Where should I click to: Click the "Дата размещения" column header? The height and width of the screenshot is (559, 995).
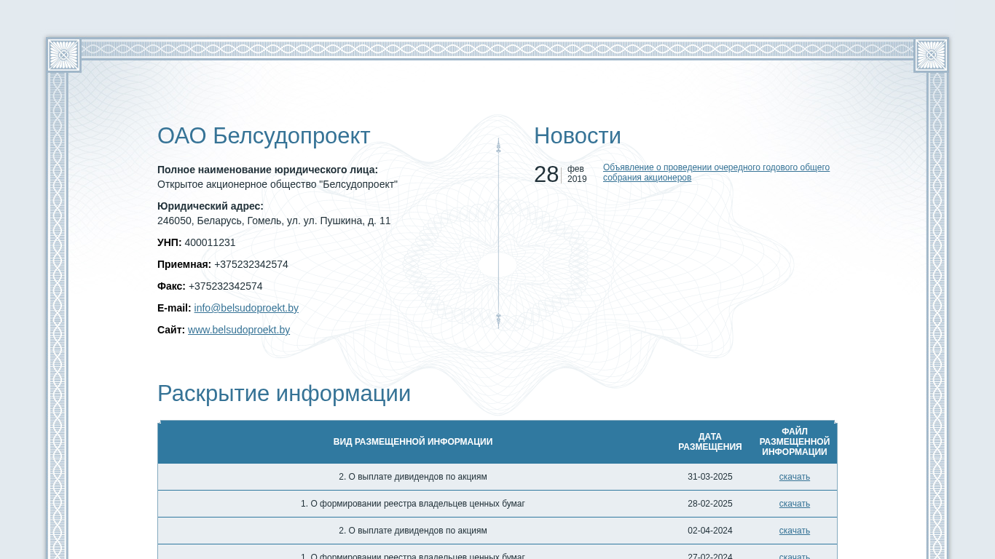tap(710, 442)
